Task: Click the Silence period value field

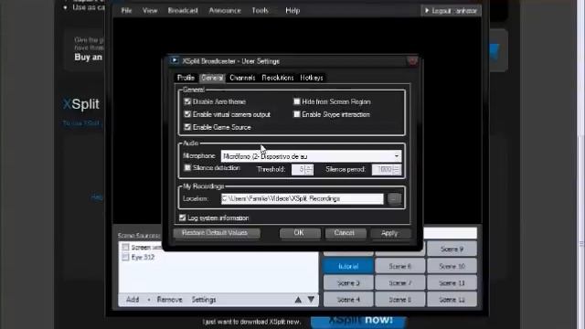Action: (383, 169)
